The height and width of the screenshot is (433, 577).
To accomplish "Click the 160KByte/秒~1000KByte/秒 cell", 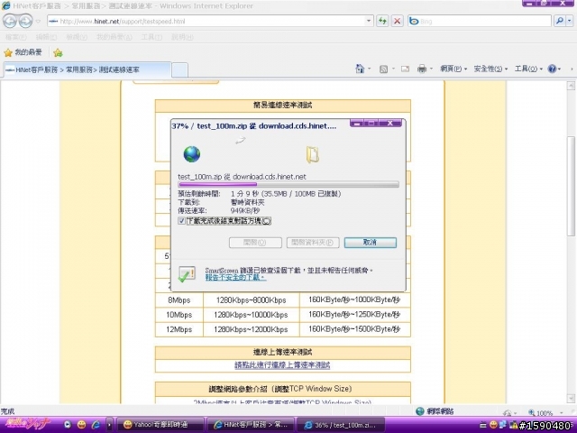I will point(354,299).
